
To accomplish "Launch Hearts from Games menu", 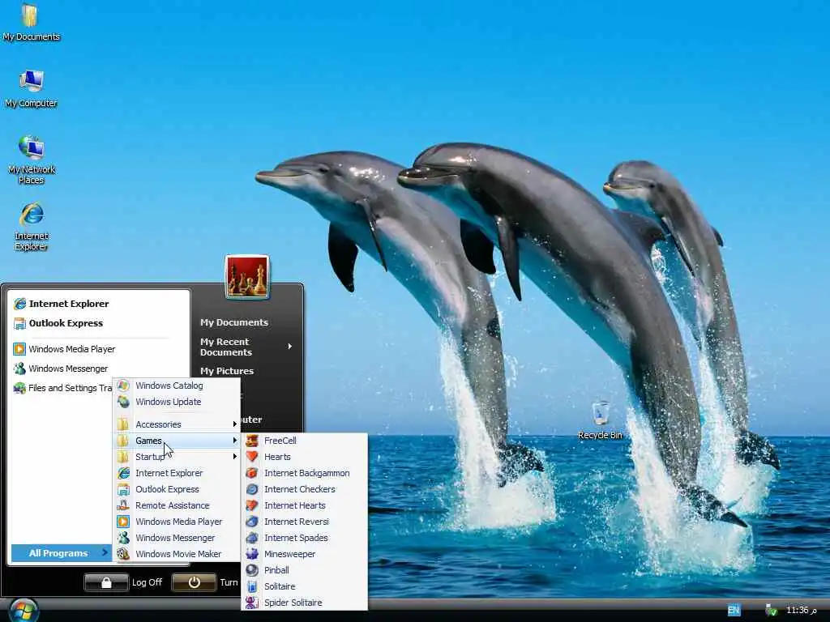I will tap(305, 457).
